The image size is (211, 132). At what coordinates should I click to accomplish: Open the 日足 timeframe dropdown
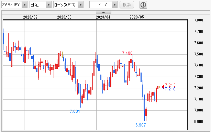(x=40, y=5)
